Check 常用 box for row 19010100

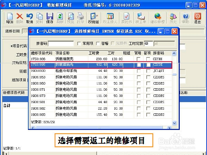[139, 71]
